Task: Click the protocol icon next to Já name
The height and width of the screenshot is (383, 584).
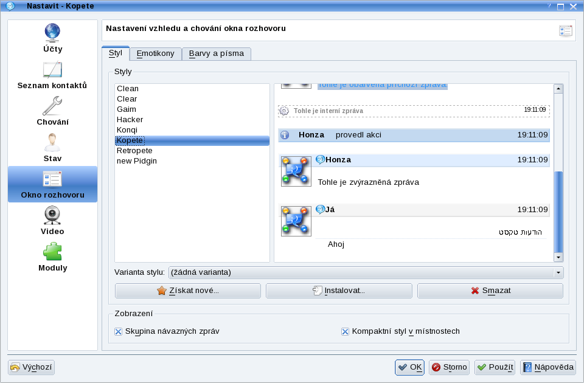Action: [x=320, y=210]
